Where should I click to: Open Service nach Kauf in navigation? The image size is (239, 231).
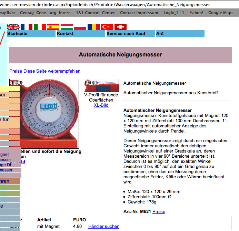pos(130,34)
